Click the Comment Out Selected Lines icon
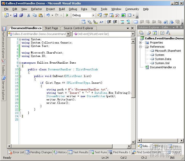Image resolution: width=185 pixels, height=161 pixels. [122, 22]
